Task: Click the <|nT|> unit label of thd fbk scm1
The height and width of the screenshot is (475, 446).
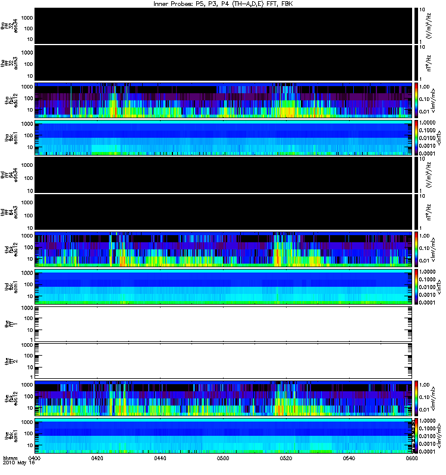Action: [x=439, y=287]
